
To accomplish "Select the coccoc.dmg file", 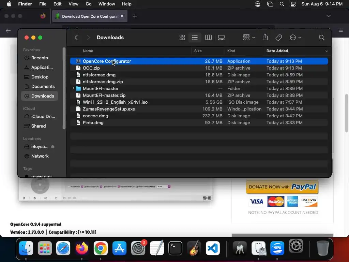I will point(199,116).
